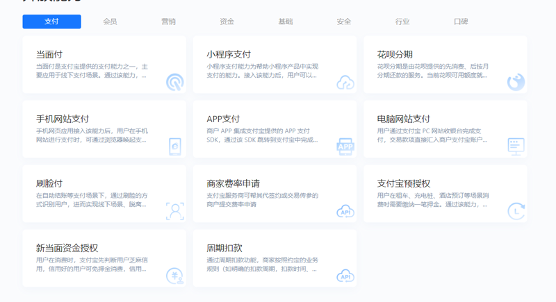556x302 pixels.
Task: Open the 支付宝预授权 card title
Action: [404, 183]
